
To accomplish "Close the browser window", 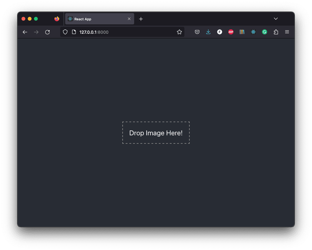I will tap(23, 19).
